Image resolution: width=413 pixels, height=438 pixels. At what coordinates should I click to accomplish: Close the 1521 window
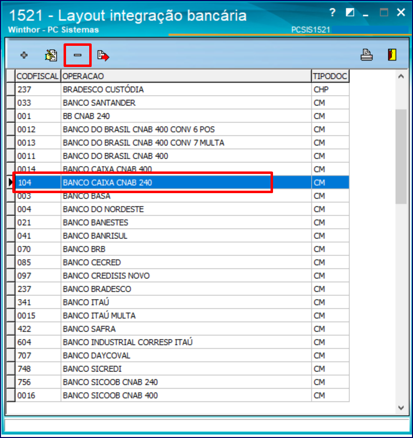click(401, 12)
